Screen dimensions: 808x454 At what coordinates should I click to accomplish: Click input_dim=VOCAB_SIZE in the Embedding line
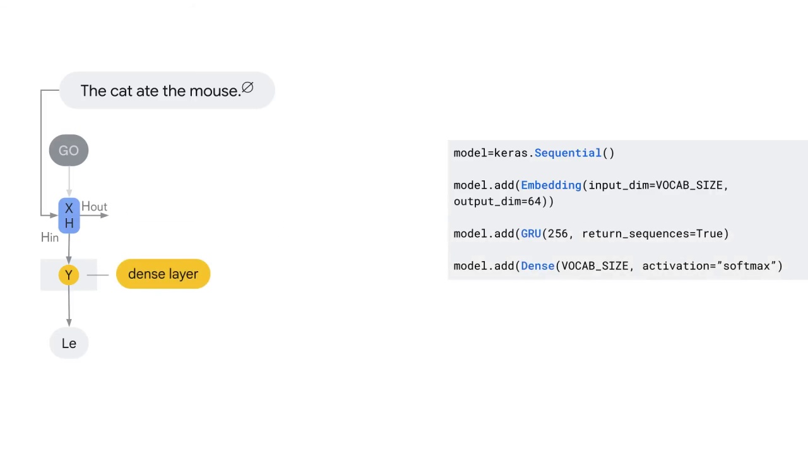[655, 185]
